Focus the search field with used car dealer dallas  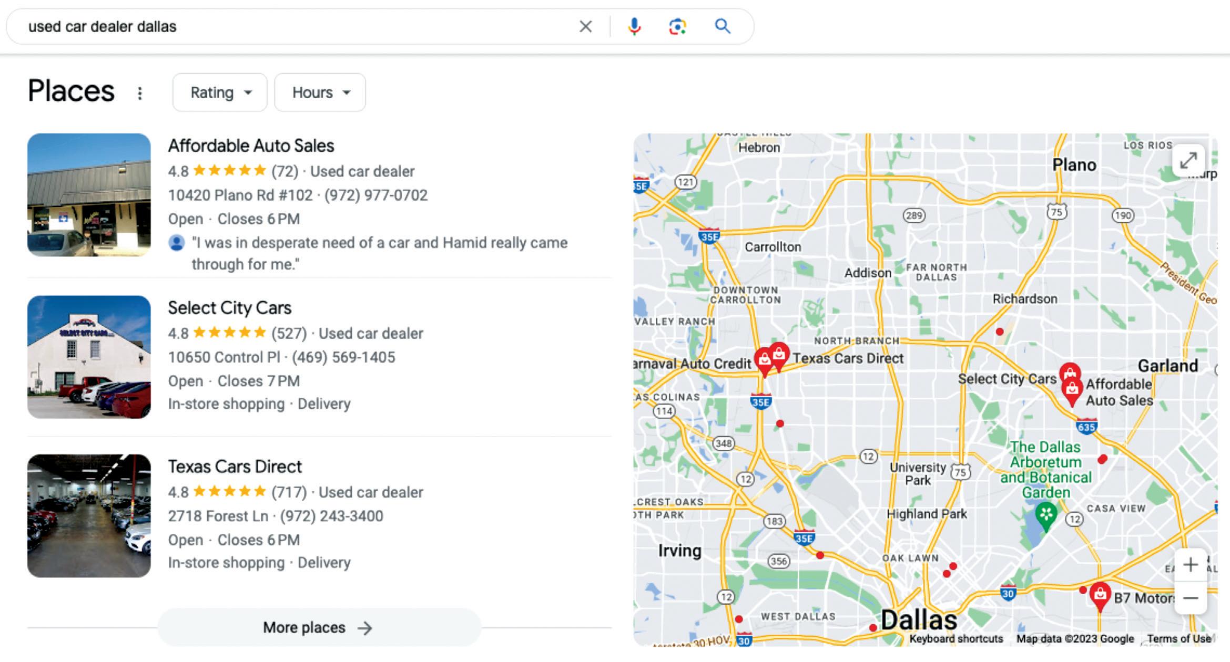click(x=294, y=26)
